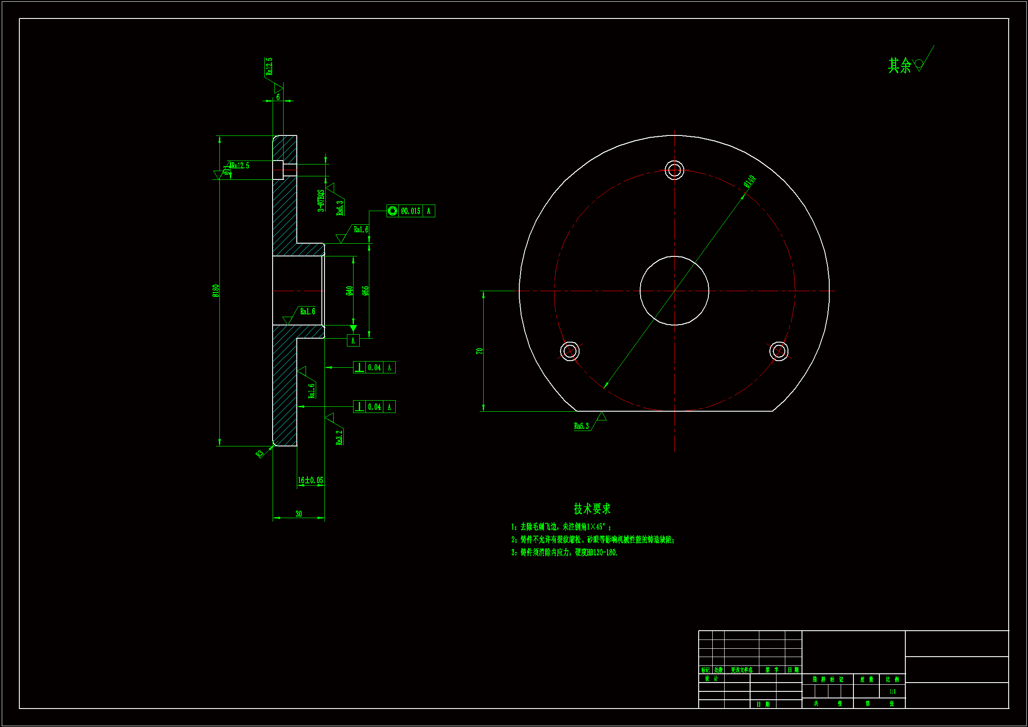Click the Ø180 vertical dimension text
The height and width of the screenshot is (727, 1028).
point(216,291)
